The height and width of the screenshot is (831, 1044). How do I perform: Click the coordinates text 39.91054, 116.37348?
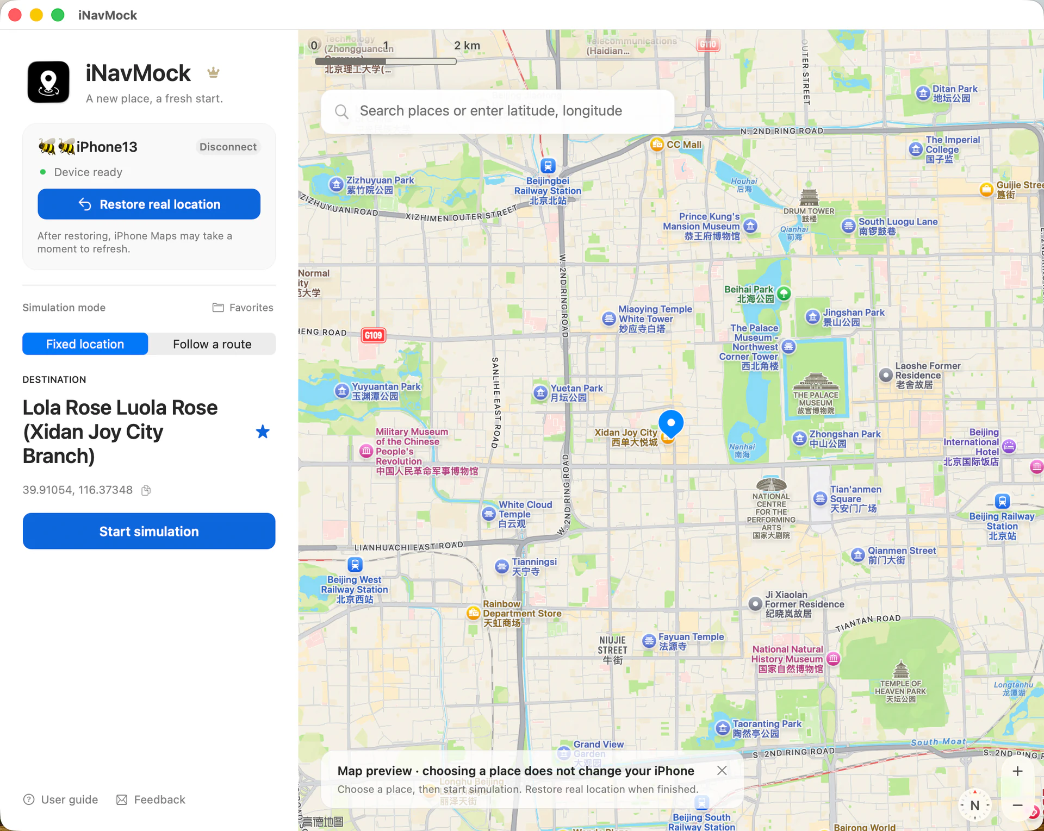click(78, 490)
